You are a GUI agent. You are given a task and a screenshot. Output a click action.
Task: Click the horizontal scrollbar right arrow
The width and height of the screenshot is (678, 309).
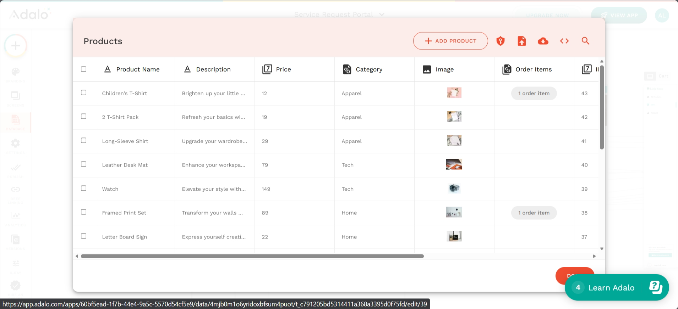pyautogui.click(x=594, y=256)
